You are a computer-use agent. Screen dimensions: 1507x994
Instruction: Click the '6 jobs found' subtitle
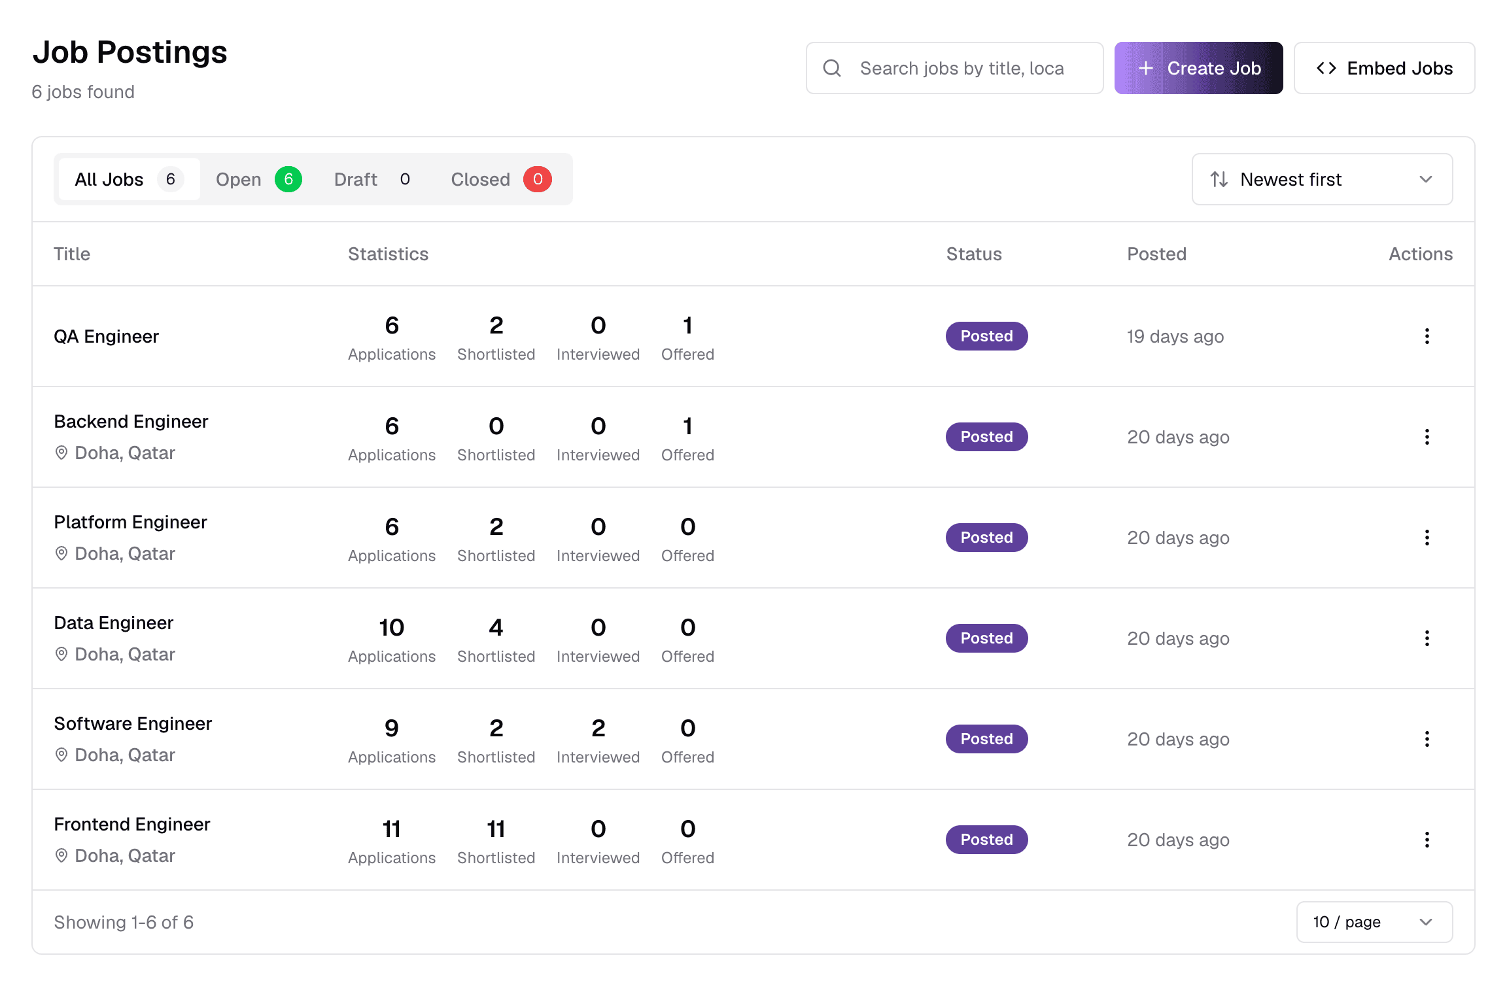point(83,92)
